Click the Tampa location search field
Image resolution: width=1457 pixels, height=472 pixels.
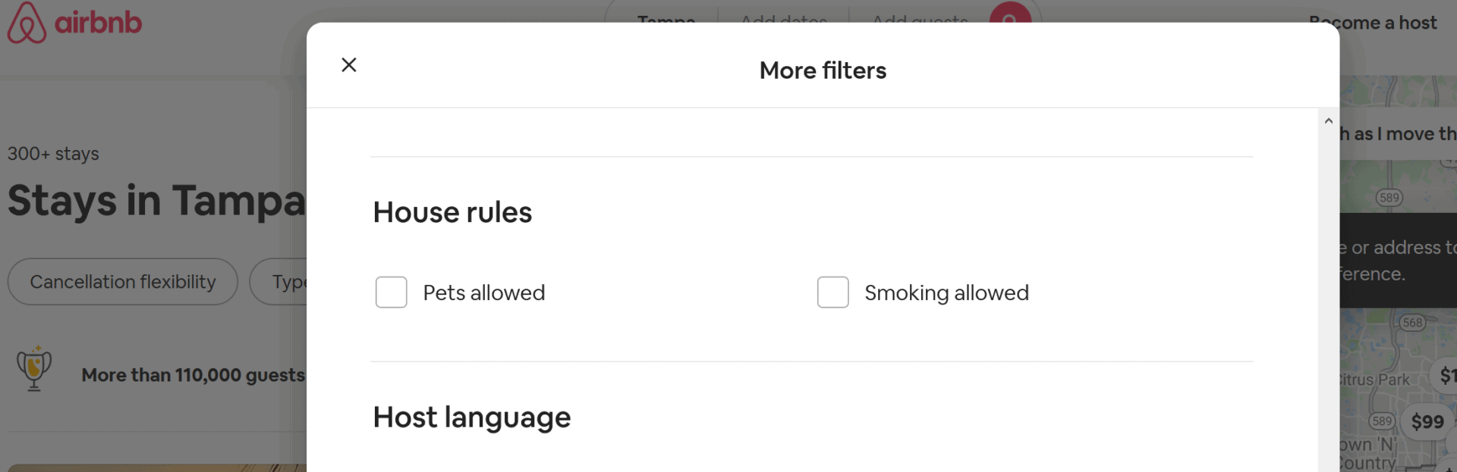pyautogui.click(x=666, y=18)
